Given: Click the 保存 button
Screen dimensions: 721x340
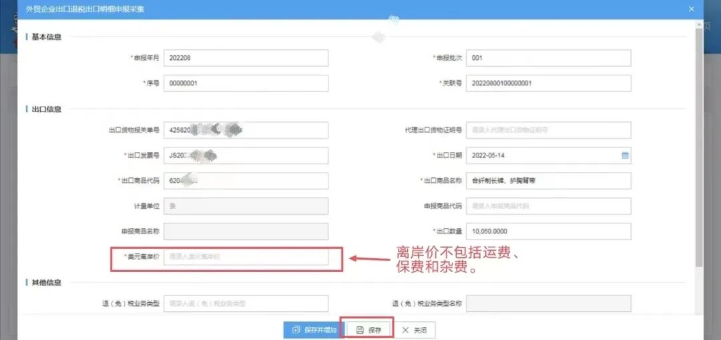Looking at the screenshot, I should coord(369,330).
